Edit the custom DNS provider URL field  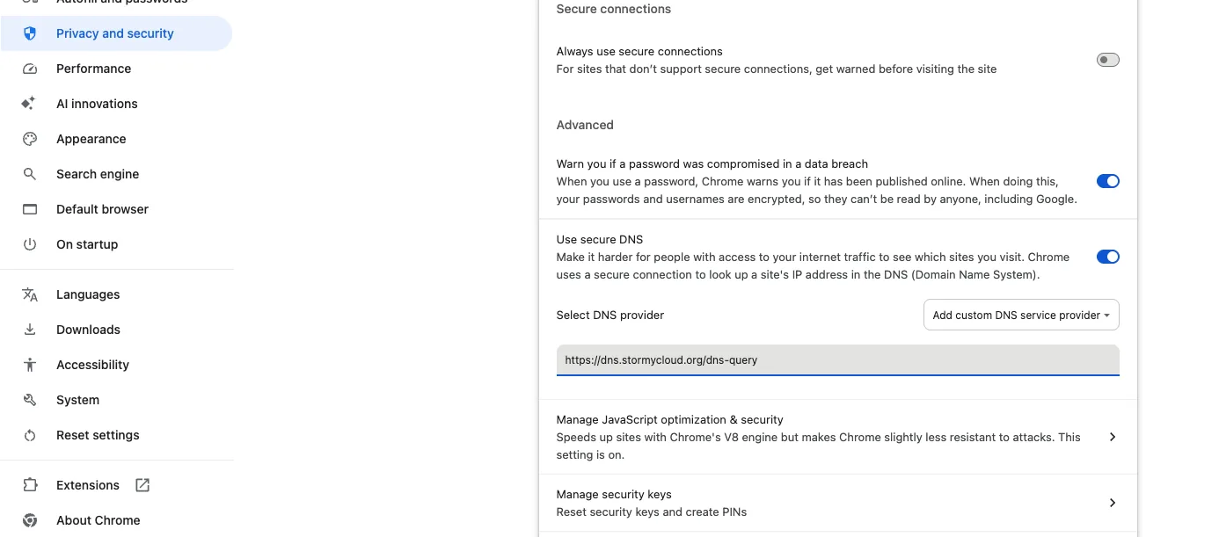click(837, 359)
